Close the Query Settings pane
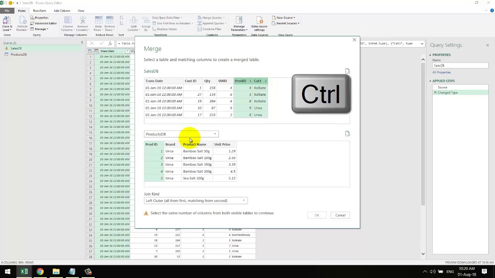 coord(487,45)
